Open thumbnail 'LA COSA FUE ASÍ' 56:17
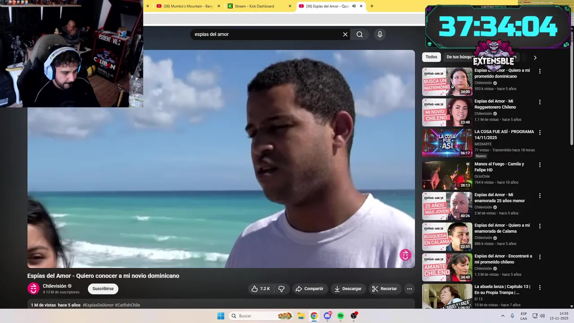 [x=447, y=143]
